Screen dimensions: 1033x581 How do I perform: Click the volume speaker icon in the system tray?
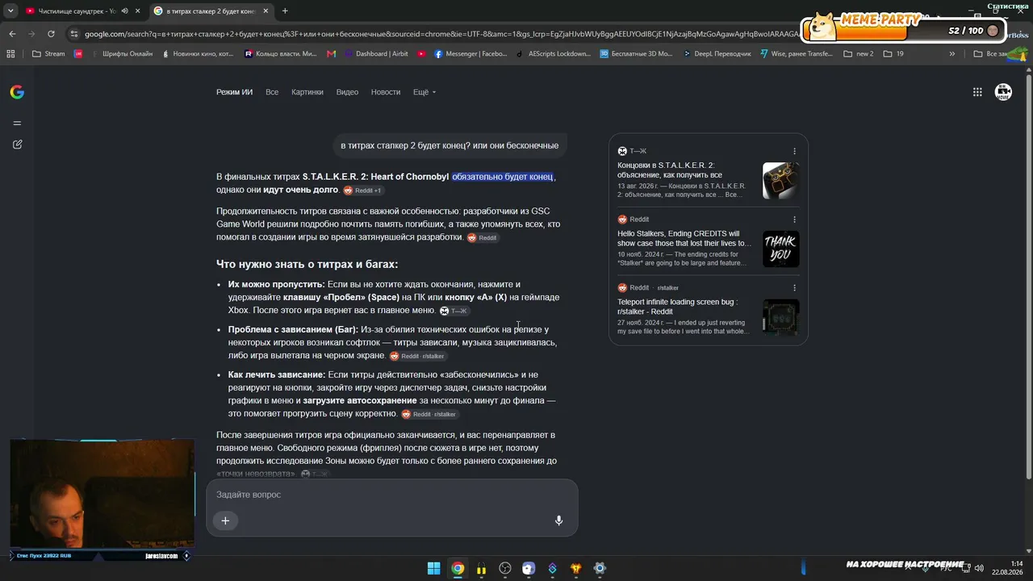(979, 568)
